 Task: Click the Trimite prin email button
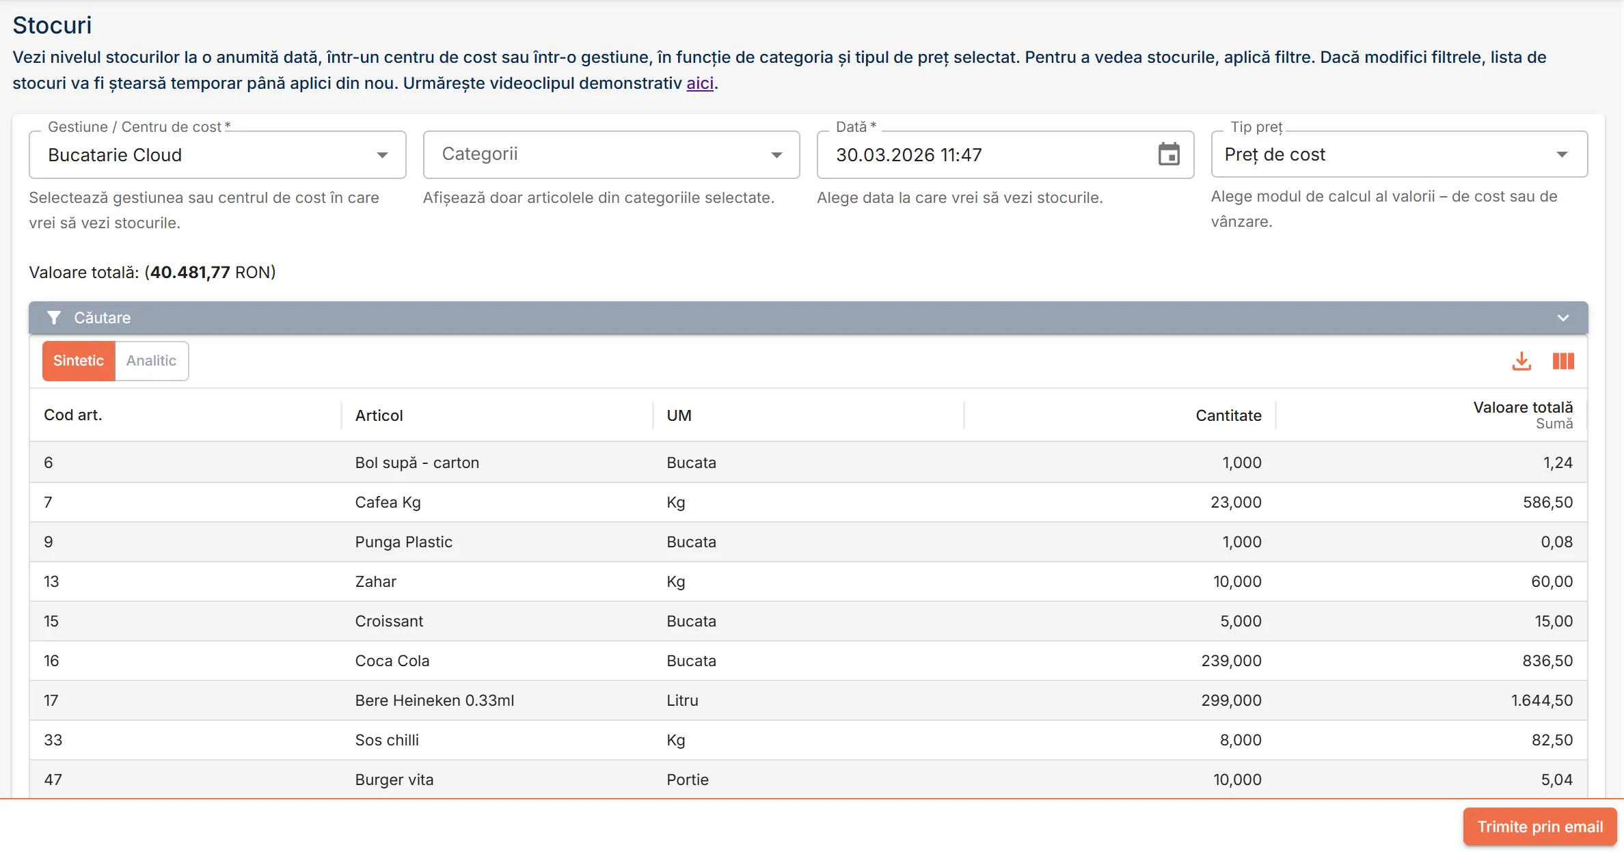tap(1540, 827)
